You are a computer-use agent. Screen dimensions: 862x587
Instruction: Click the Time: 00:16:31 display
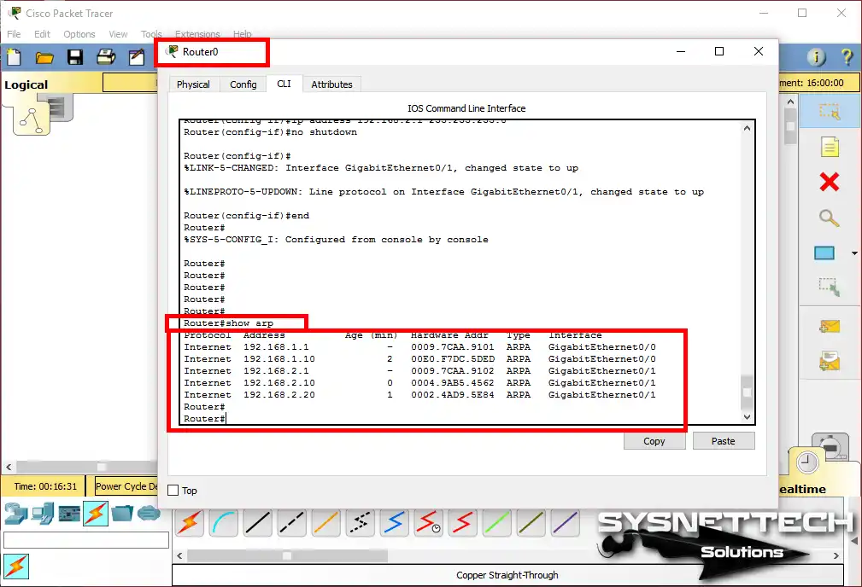[x=45, y=486]
